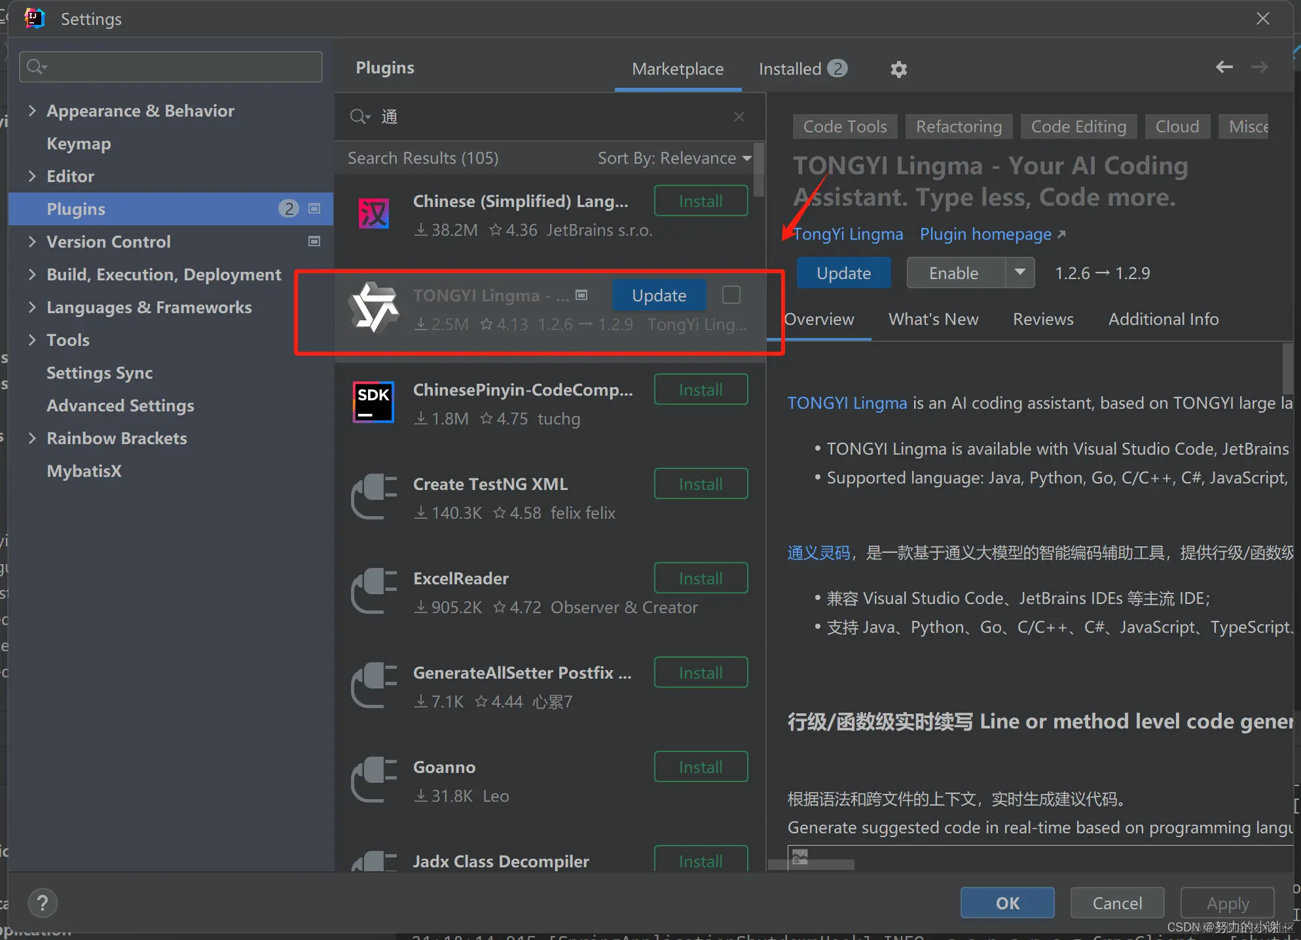The image size is (1301, 940).
Task: Click Update on the TONGYI Lingma list row
Action: [659, 295]
